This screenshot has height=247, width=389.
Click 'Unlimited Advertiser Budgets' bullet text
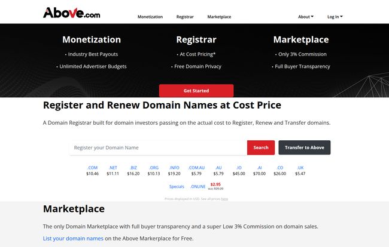pos(93,66)
